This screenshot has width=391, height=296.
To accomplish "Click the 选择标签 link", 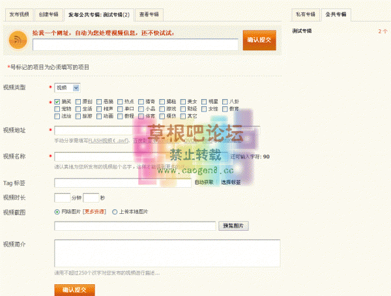I will tap(230, 183).
